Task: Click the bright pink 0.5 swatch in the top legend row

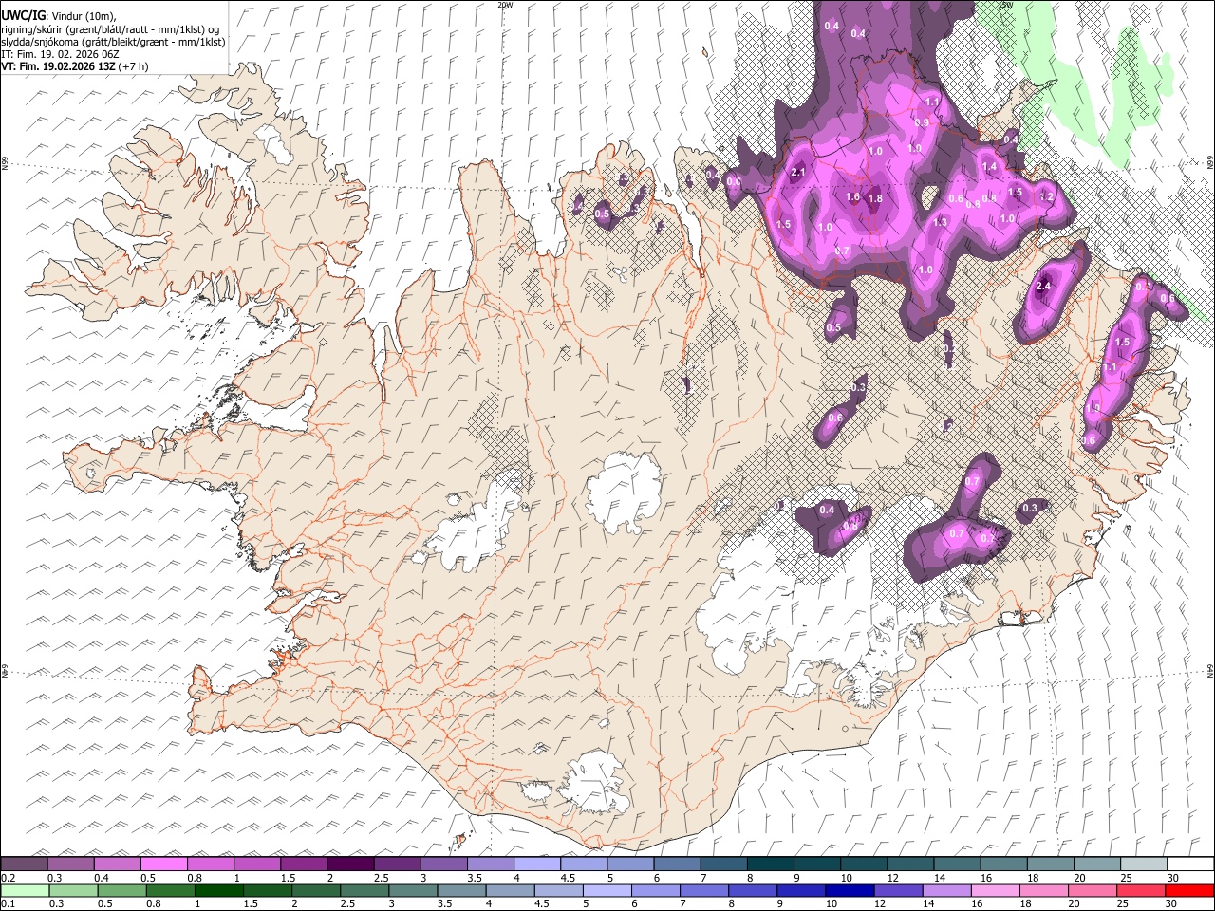Action: pyautogui.click(x=164, y=864)
